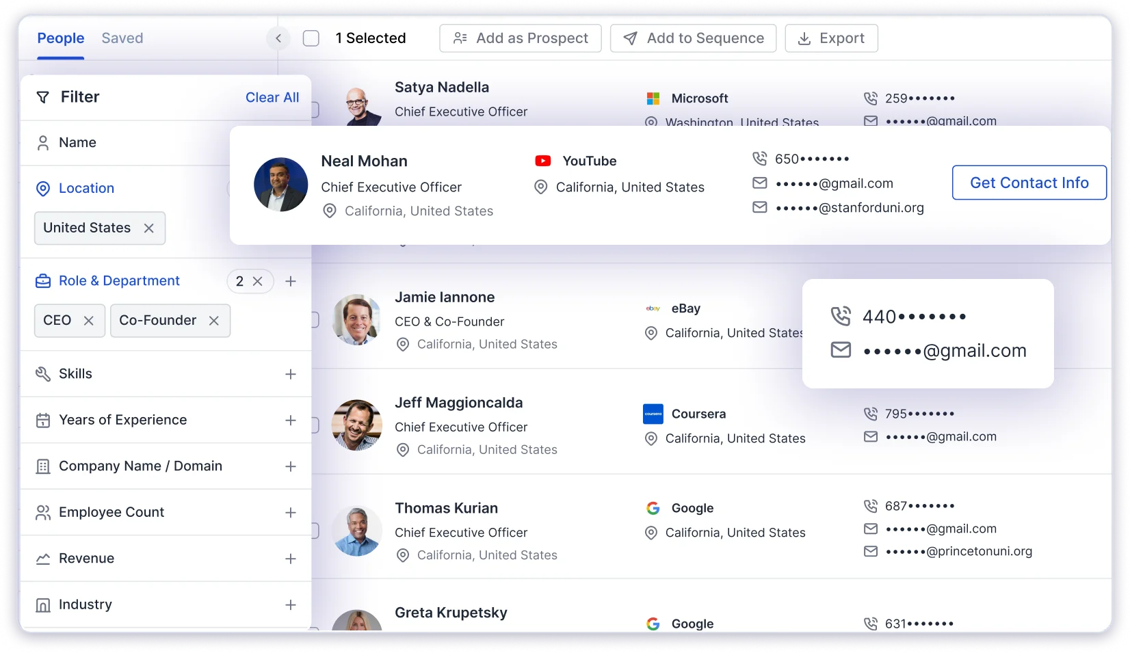Clear the 2 selected role filters

[x=258, y=281]
